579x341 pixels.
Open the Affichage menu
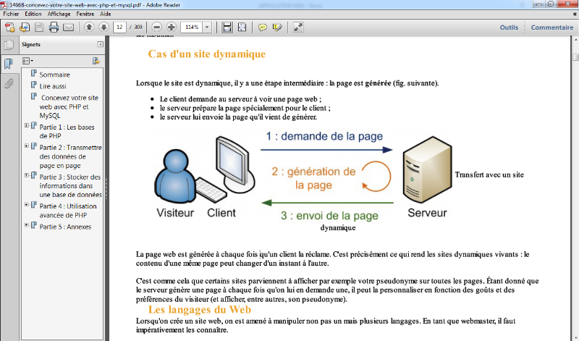click(x=59, y=14)
